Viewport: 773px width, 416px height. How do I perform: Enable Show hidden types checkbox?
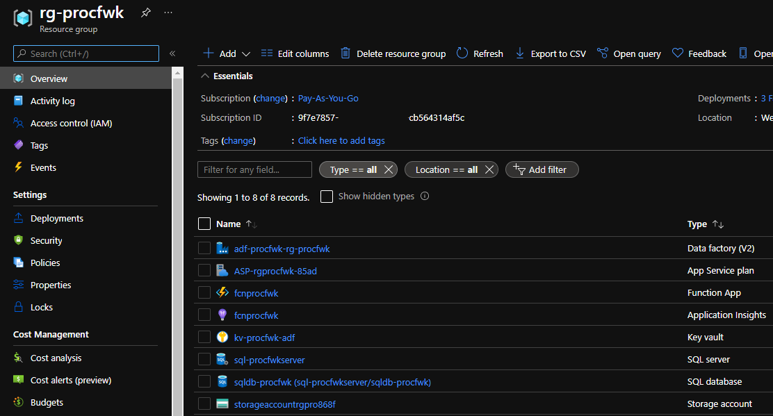pos(326,197)
